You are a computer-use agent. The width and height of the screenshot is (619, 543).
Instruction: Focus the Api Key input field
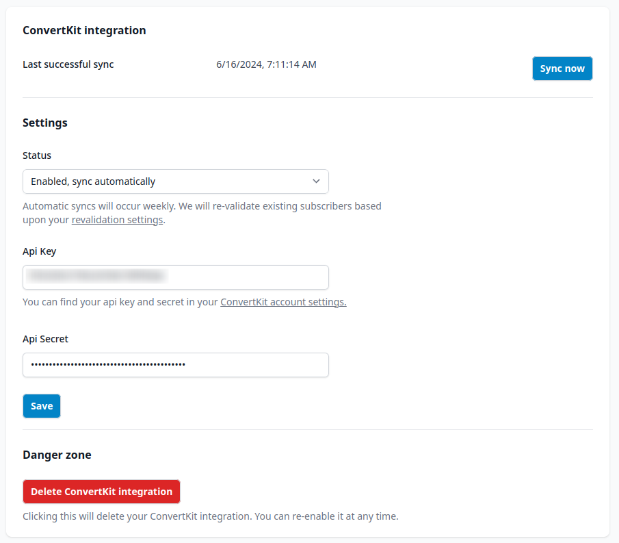click(176, 277)
